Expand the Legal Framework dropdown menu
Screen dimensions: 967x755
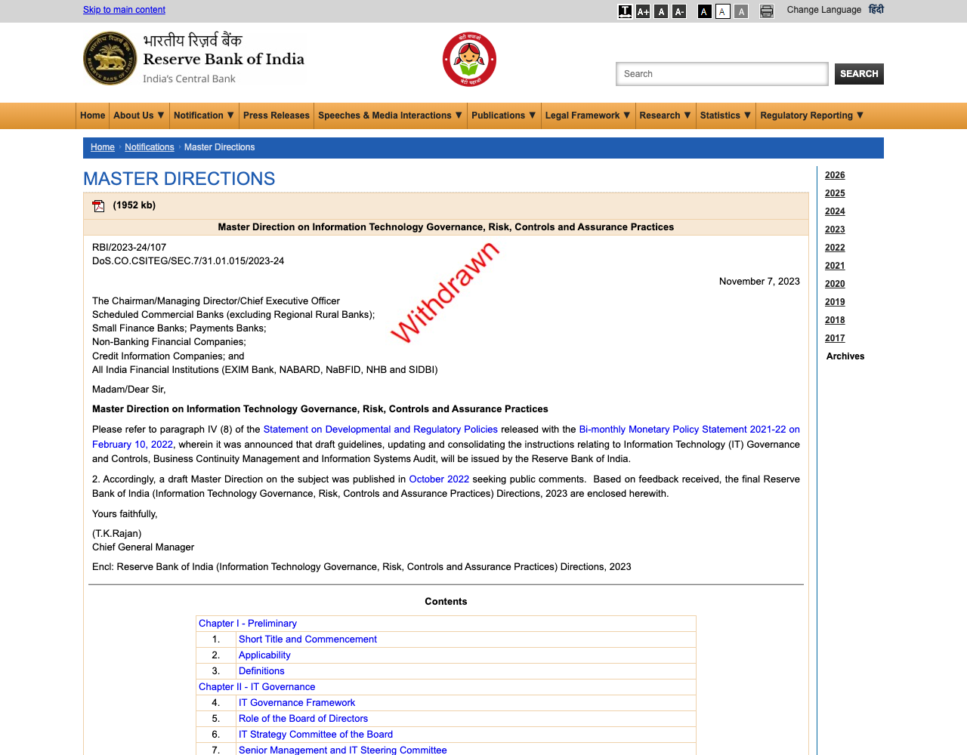(x=588, y=116)
